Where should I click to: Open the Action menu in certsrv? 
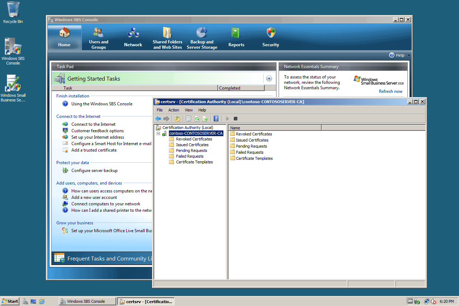click(x=174, y=110)
